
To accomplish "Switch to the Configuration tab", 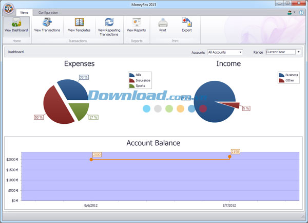I will pos(48,12).
